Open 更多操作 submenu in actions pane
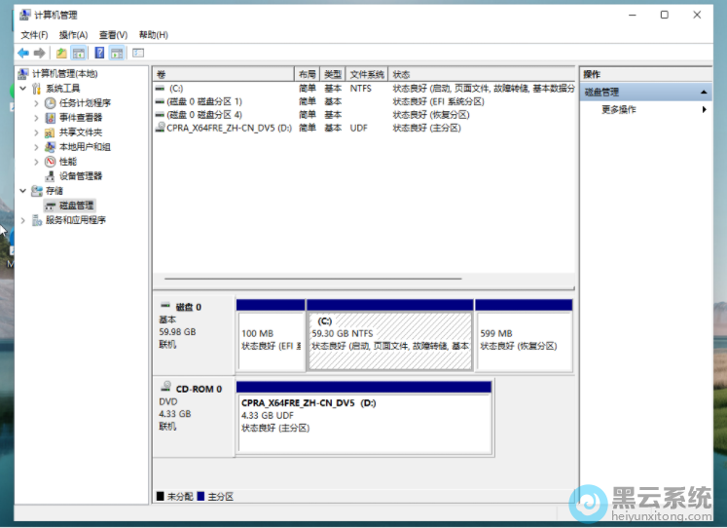727x528 pixels. pos(619,109)
